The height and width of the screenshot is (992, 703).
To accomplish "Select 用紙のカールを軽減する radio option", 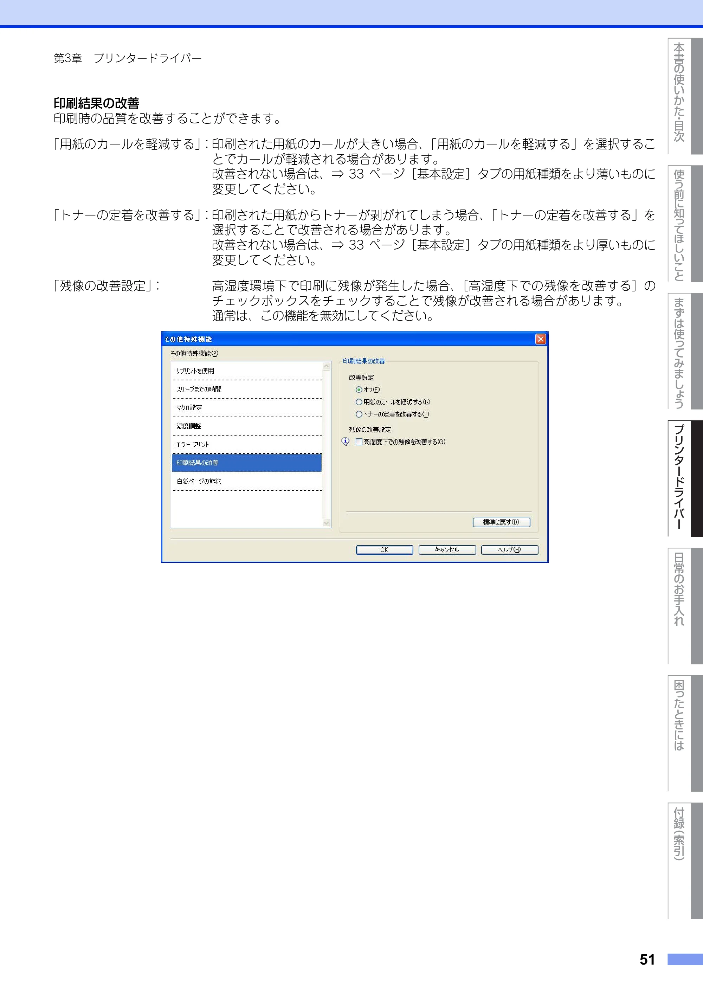I will coord(359,402).
